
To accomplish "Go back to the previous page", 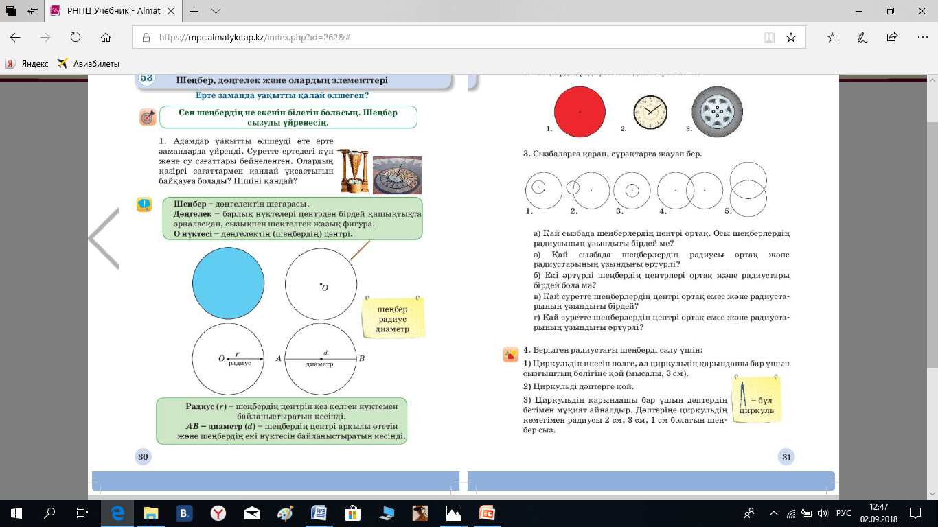I will coord(15,38).
